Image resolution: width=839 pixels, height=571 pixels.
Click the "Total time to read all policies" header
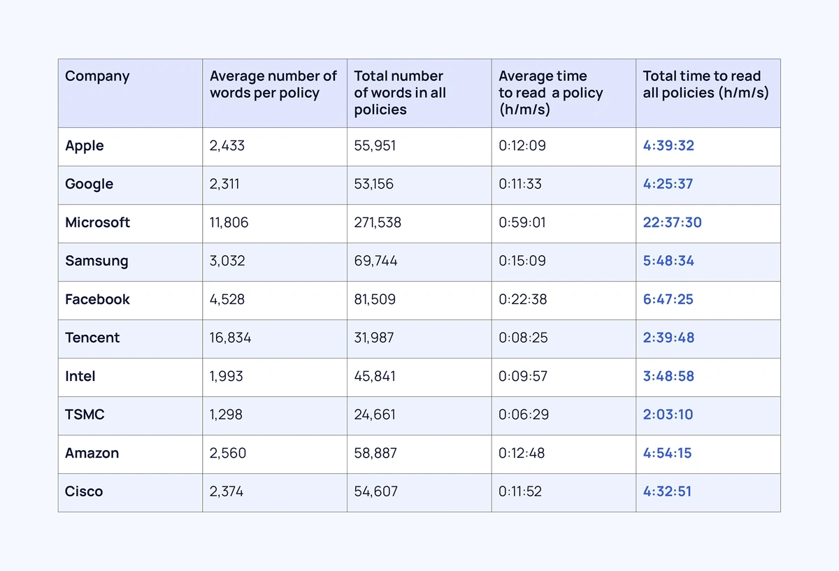(x=705, y=85)
